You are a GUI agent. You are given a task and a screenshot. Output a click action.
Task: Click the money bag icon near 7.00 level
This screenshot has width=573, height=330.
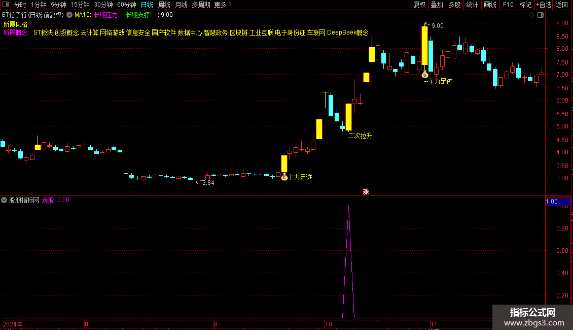[424, 75]
